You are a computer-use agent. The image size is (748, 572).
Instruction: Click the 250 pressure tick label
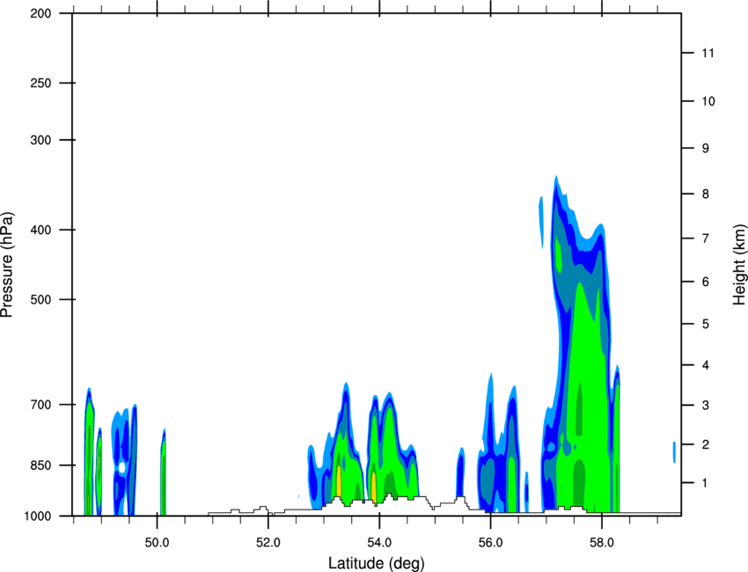click(40, 83)
